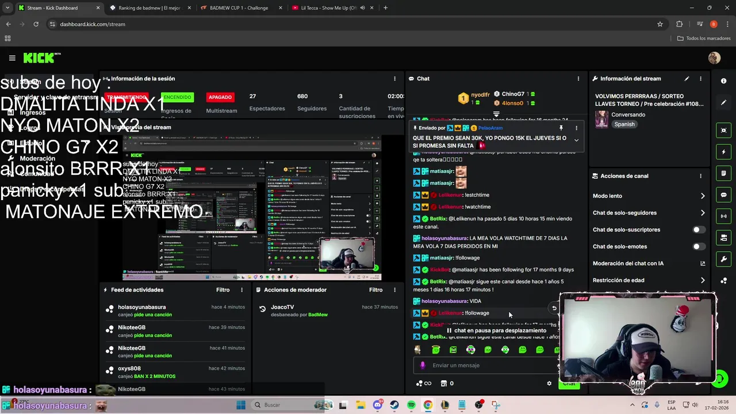Open browser extensions puzzle icon
The image size is (736, 414).
click(680, 24)
